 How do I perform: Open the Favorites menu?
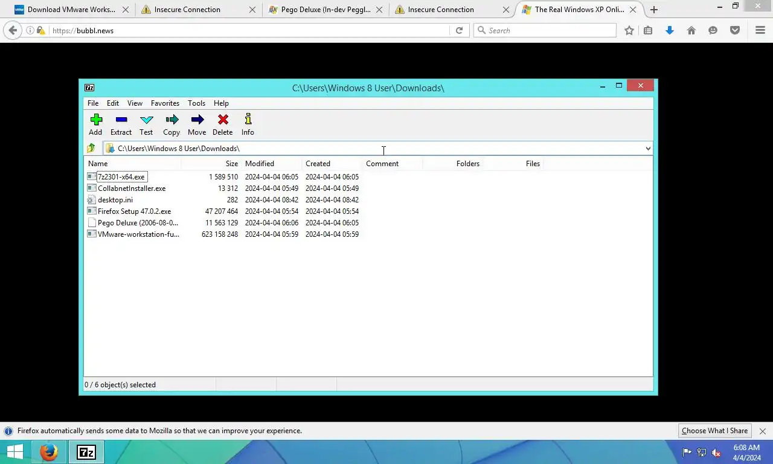click(165, 103)
